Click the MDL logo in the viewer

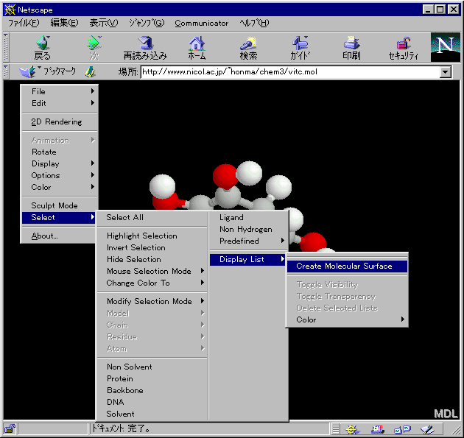[x=446, y=414]
